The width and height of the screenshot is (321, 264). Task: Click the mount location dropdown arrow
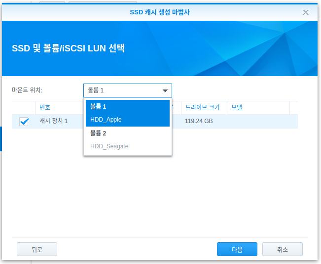click(x=165, y=90)
